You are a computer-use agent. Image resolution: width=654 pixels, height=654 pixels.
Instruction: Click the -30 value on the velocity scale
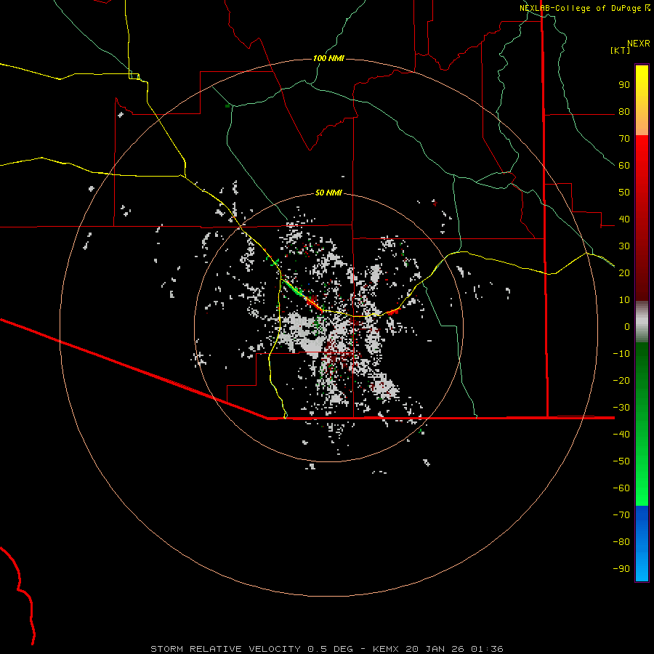(x=621, y=408)
